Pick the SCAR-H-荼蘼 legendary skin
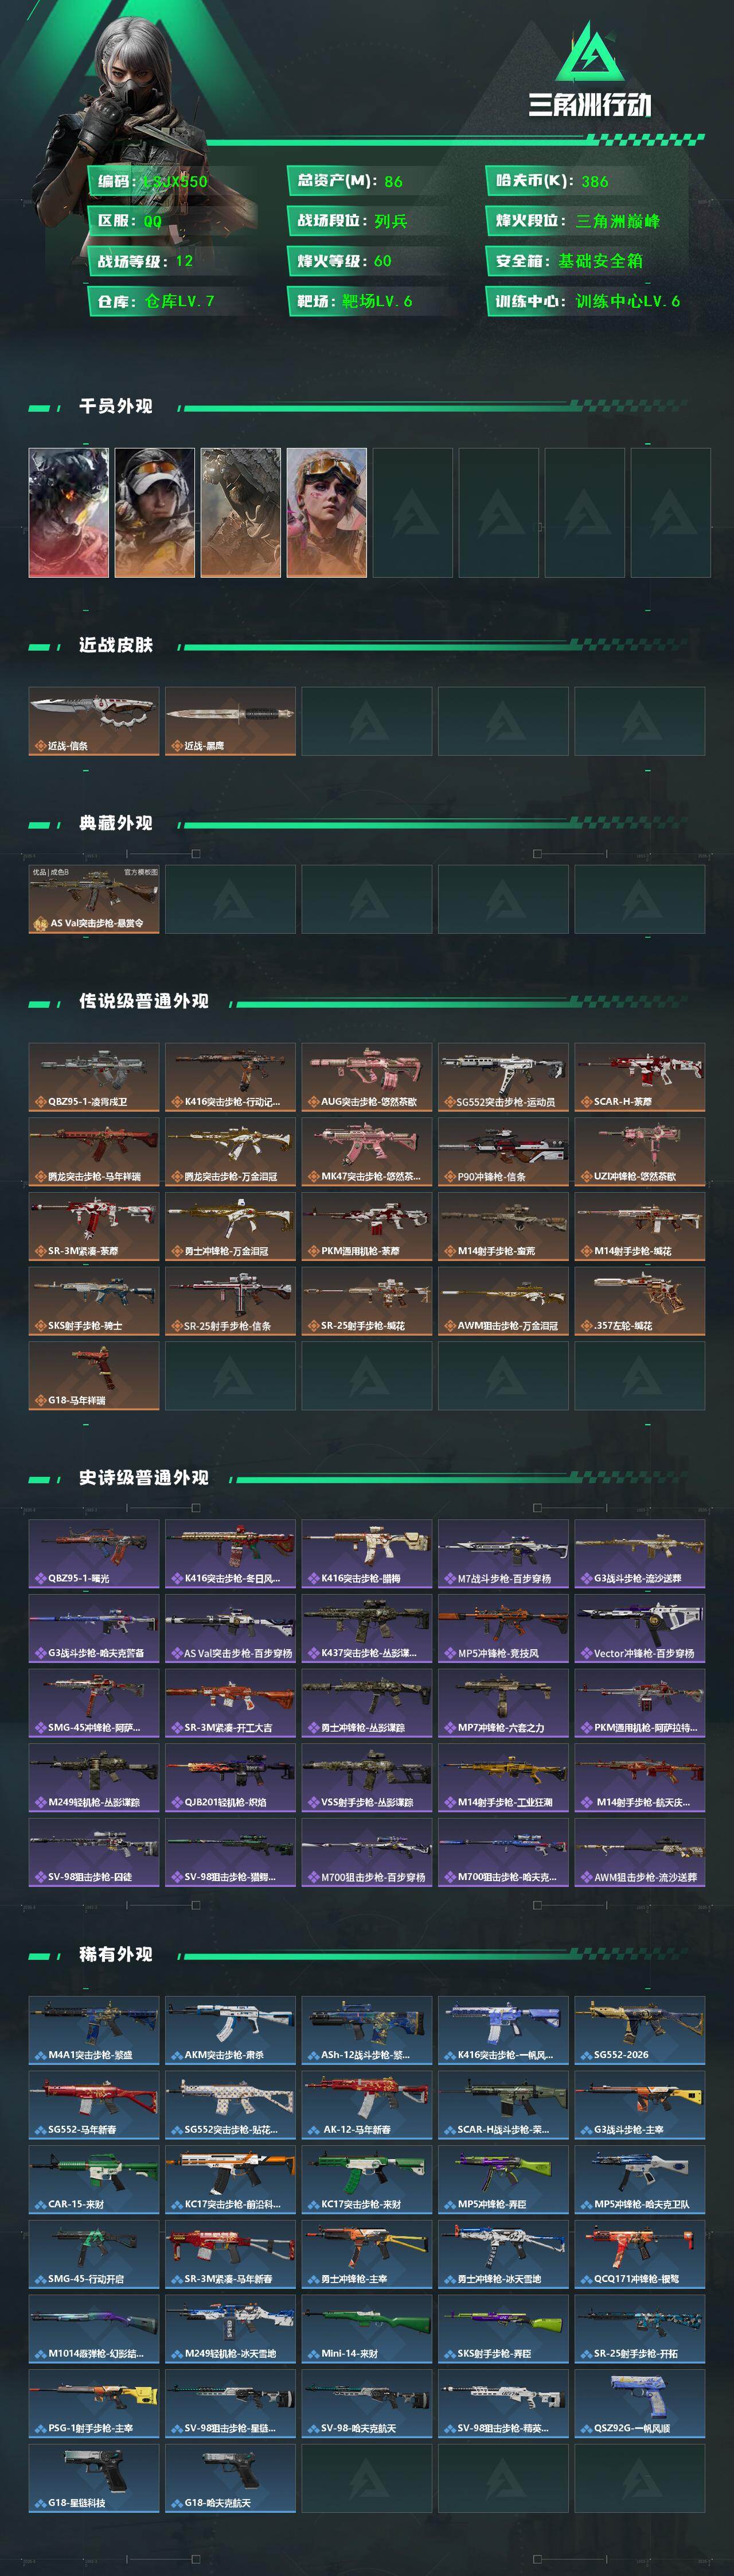Screen dimensions: 734x2576 tap(639, 1077)
